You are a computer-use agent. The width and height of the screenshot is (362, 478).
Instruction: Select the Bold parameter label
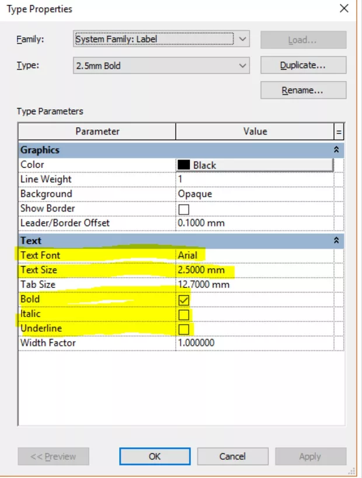point(30,299)
